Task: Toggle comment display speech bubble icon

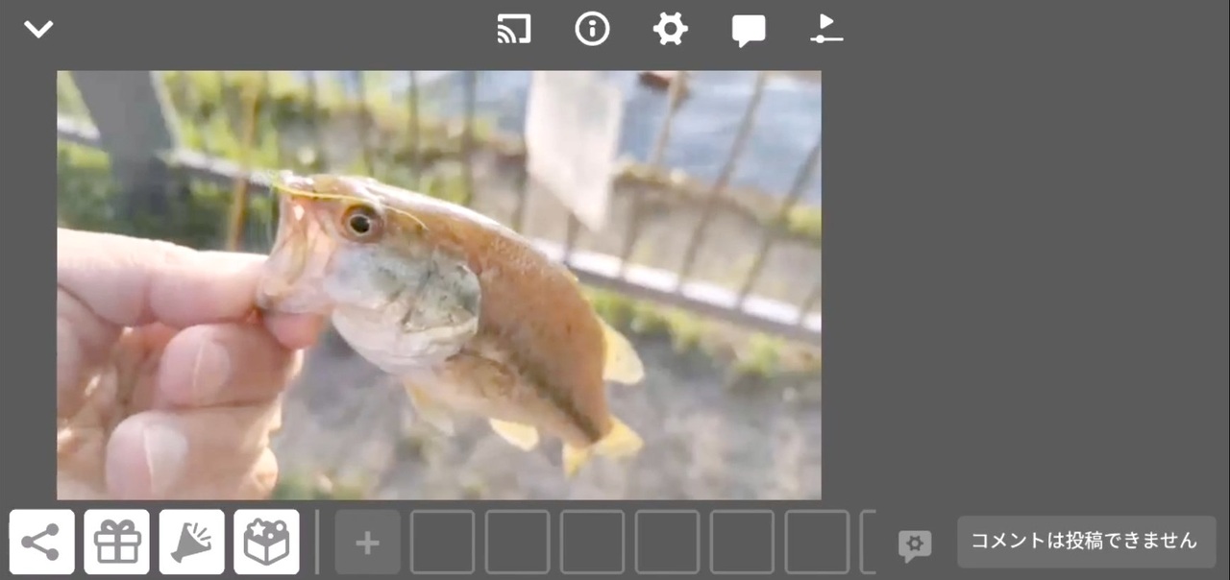Action: coord(749,31)
